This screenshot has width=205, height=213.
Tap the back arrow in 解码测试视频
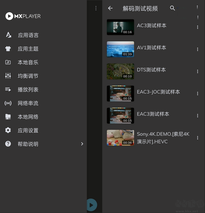pyautogui.click(x=110, y=8)
